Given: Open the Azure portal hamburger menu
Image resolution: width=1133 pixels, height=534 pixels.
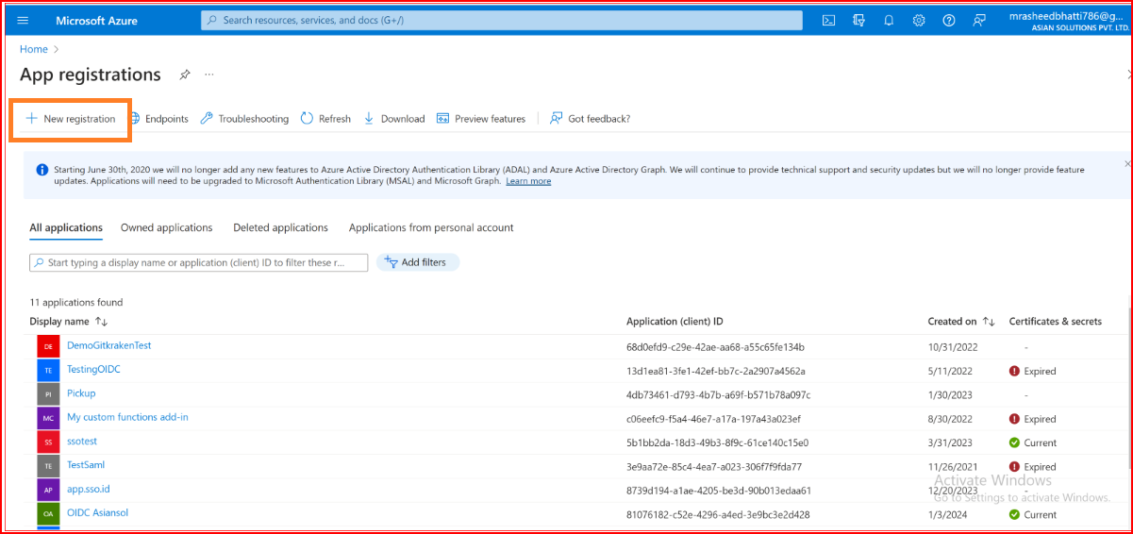Looking at the screenshot, I should 23,20.
